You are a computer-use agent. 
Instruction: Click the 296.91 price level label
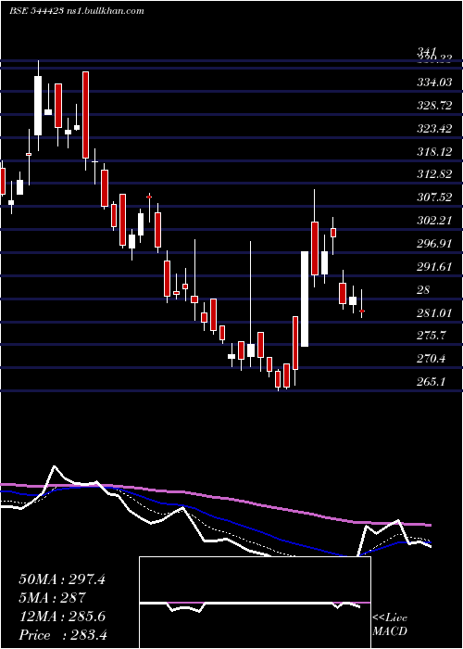coord(434,244)
